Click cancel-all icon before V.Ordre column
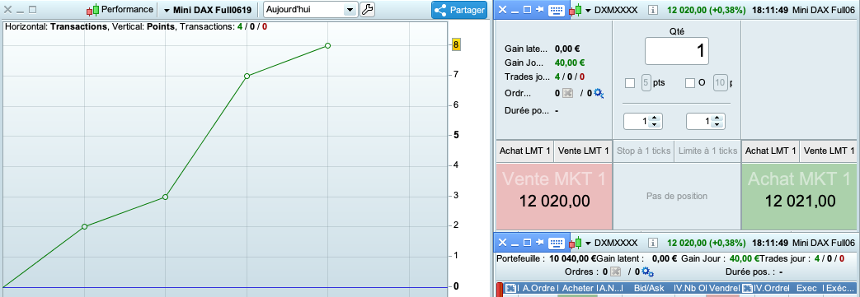The width and height of the screenshot is (860, 297). [747, 288]
